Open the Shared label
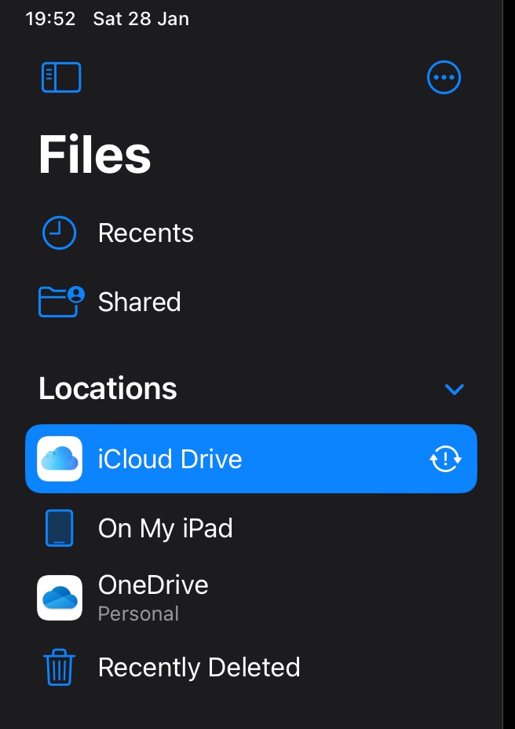Image resolution: width=515 pixels, height=729 pixels. [x=140, y=302]
